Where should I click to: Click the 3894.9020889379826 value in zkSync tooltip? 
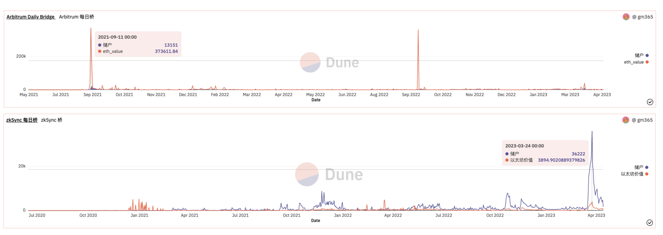pos(561,160)
